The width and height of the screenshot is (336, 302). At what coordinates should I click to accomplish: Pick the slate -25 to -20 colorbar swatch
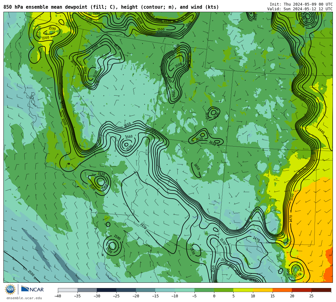pyautogui.click(x=126, y=290)
